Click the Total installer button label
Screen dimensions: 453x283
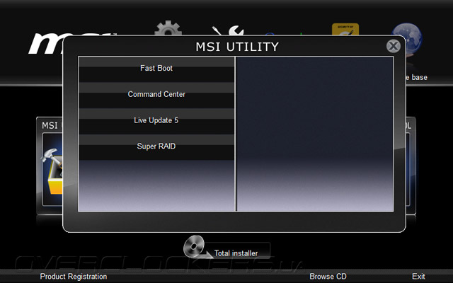click(236, 253)
